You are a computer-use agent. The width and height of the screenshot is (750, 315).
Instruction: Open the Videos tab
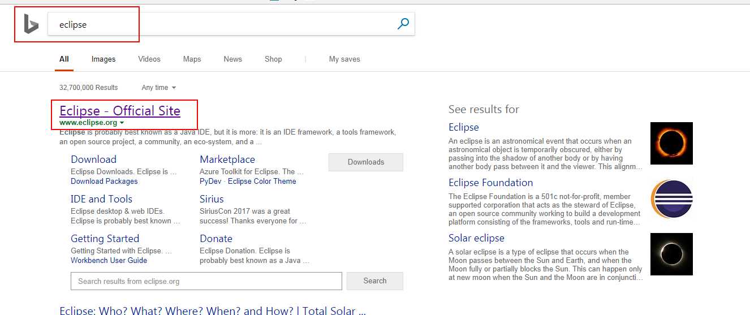point(149,59)
